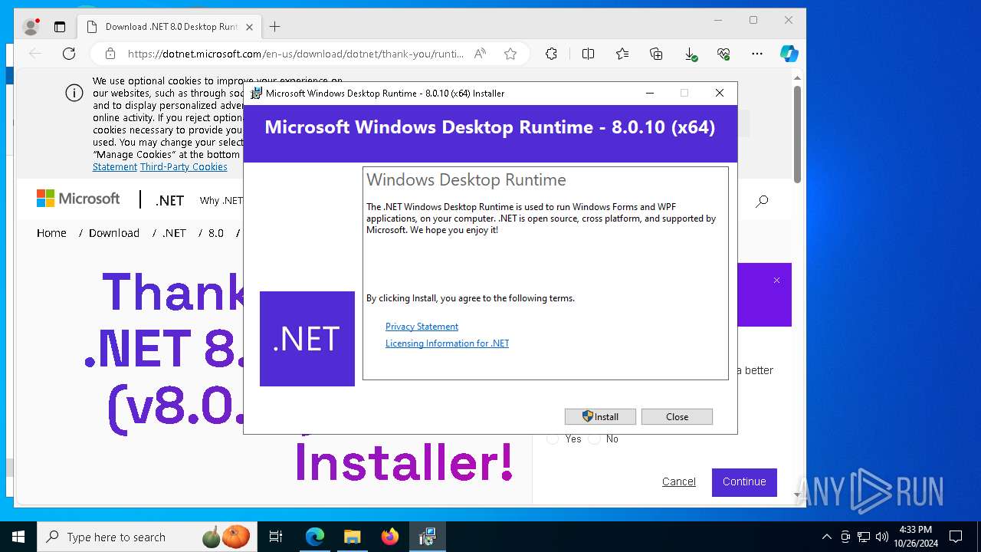Click the installer icon in taskbar
Image resolution: width=981 pixels, height=552 pixels.
coord(427,537)
